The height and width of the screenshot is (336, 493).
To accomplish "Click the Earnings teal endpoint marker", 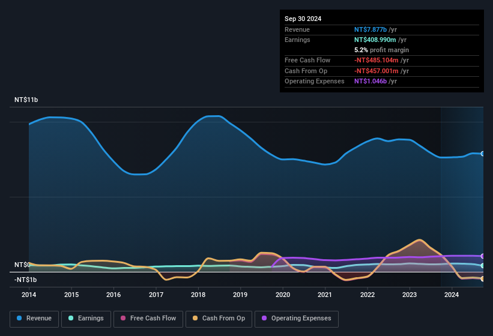I will [x=483, y=266].
